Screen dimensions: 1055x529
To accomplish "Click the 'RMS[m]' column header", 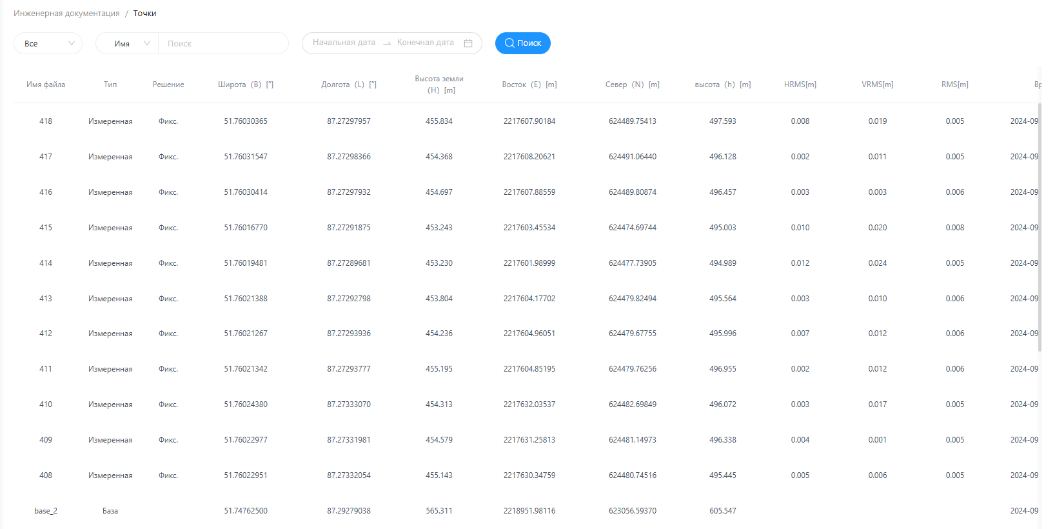I will click(x=955, y=85).
